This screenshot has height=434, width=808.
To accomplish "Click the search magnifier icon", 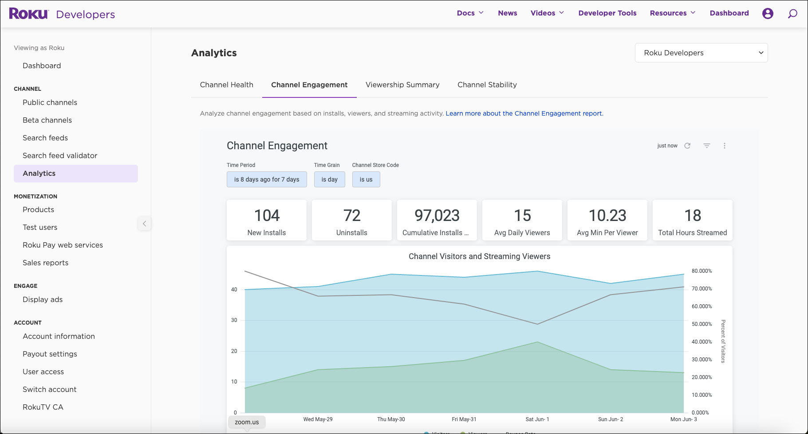I will coord(792,14).
